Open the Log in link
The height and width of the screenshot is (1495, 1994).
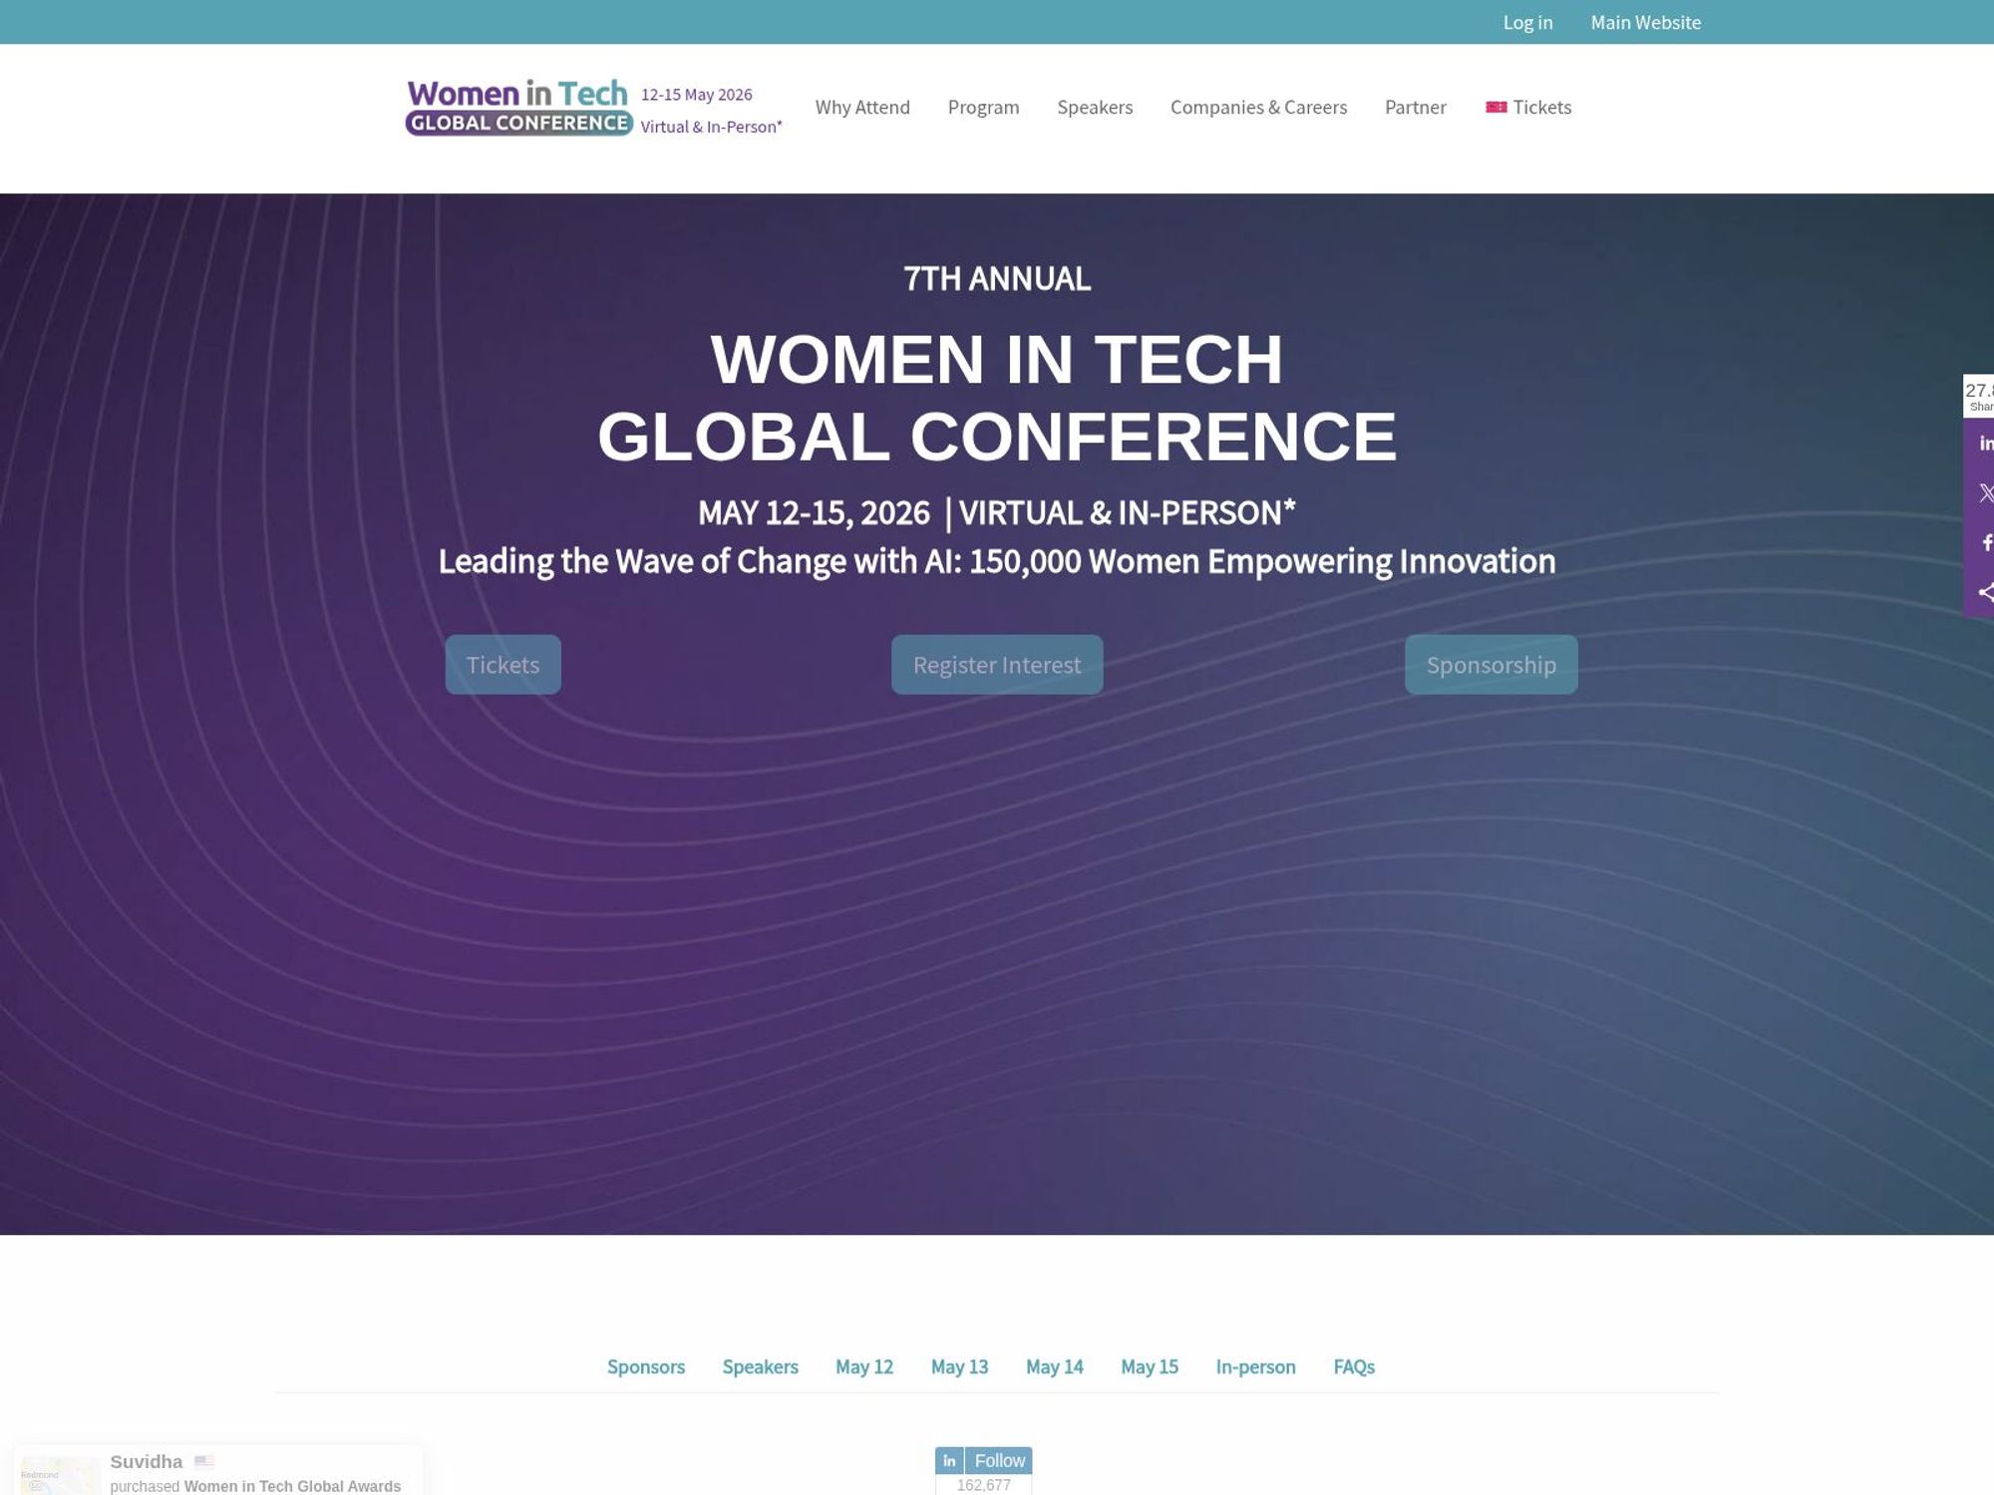[x=1527, y=22]
